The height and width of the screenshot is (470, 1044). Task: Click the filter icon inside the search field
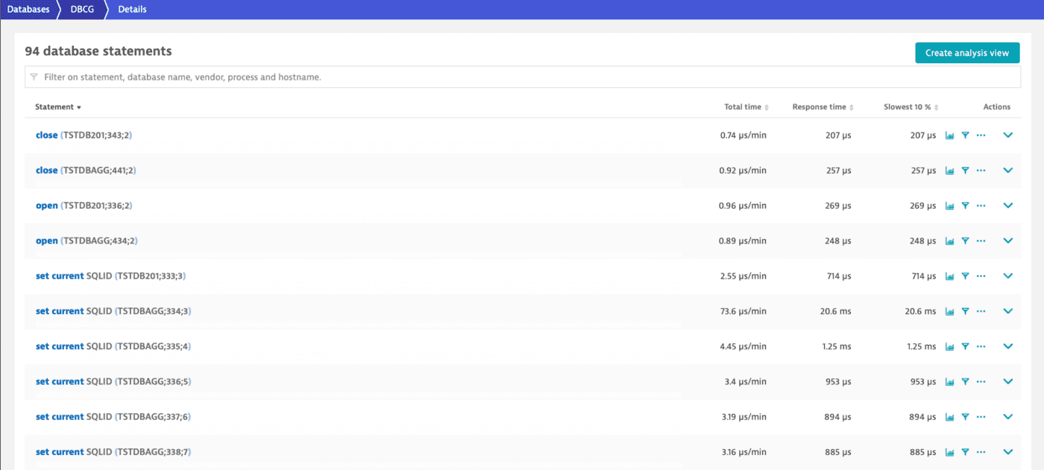34,77
